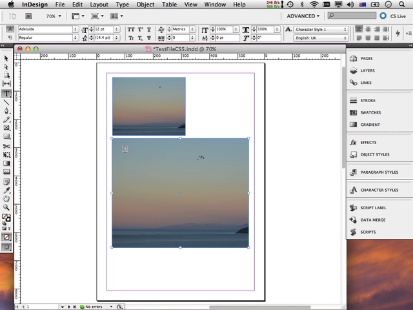Viewport: 413px width, 310px height.
Task: Open the leading (14.4 pt) dropdown
Action: tap(116, 37)
